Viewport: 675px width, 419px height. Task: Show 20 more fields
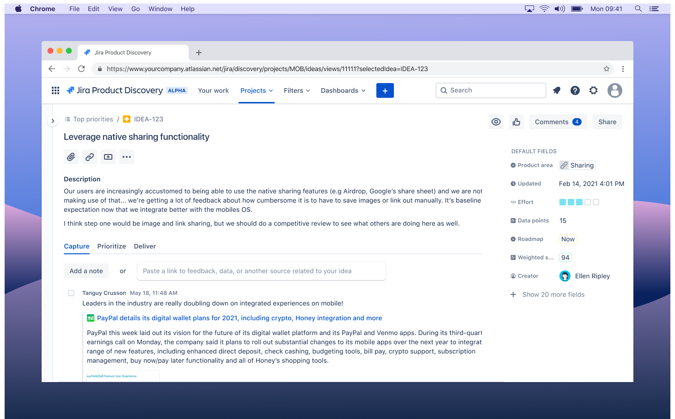[547, 294]
